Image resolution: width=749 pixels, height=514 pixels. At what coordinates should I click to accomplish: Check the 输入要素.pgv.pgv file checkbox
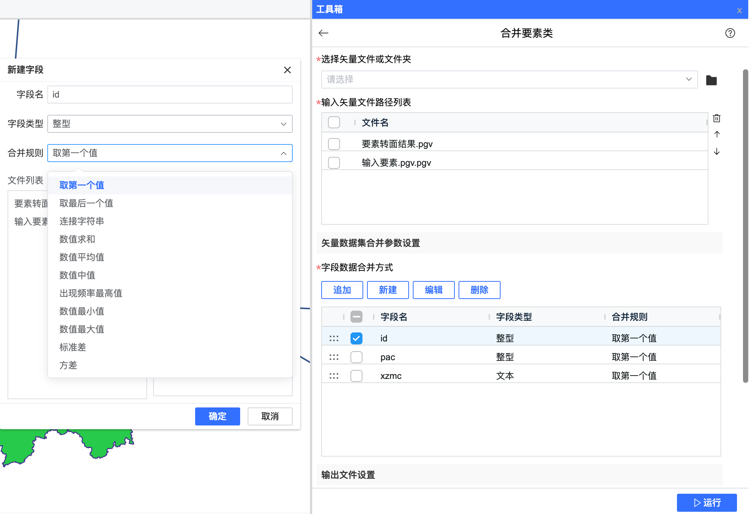coord(334,163)
